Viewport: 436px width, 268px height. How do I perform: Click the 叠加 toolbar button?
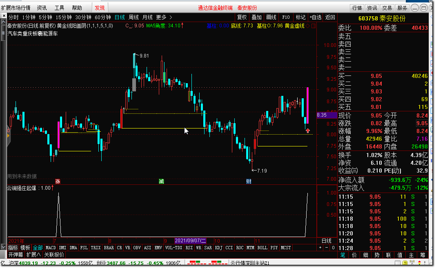(256, 17)
